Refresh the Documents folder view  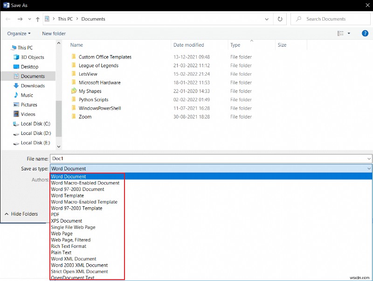click(x=280, y=19)
